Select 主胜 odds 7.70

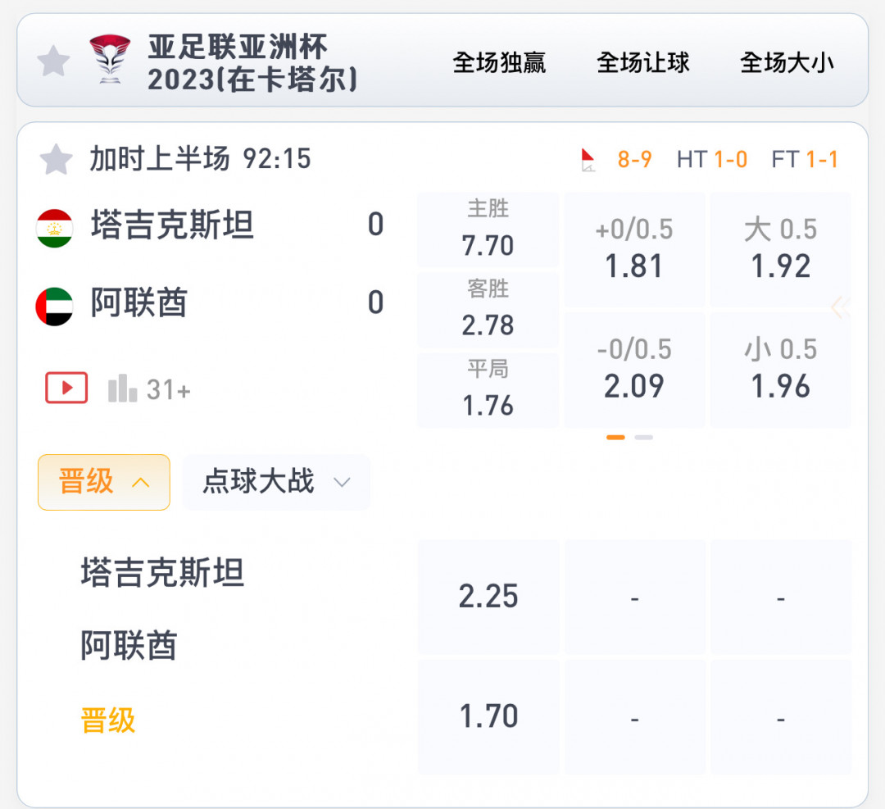pyautogui.click(x=488, y=230)
